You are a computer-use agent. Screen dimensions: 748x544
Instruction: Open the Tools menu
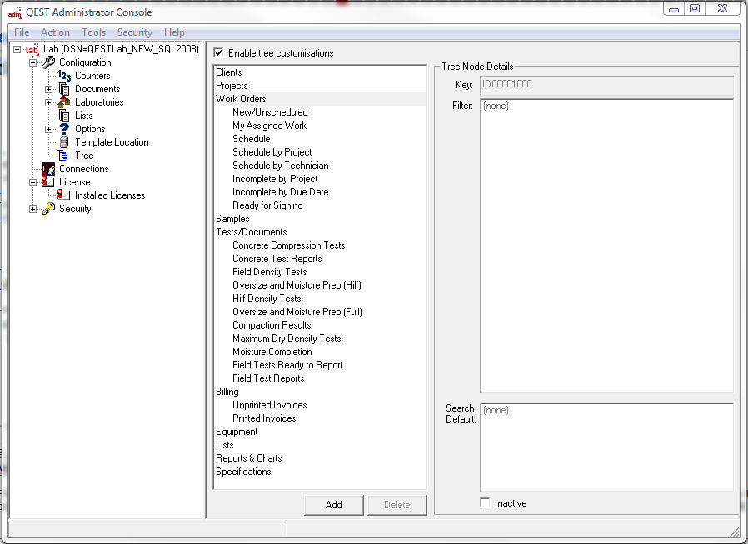click(93, 32)
